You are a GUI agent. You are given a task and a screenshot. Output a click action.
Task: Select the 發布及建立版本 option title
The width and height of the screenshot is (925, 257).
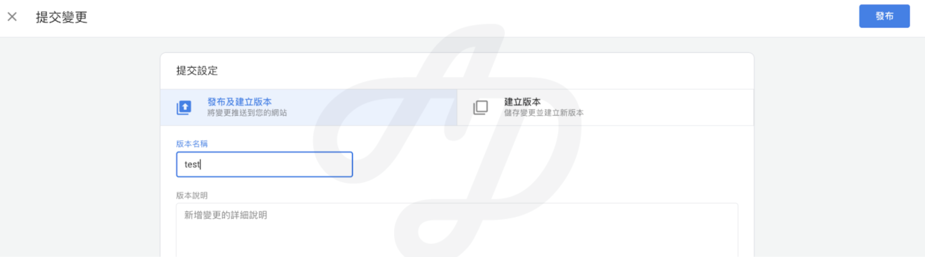(239, 102)
